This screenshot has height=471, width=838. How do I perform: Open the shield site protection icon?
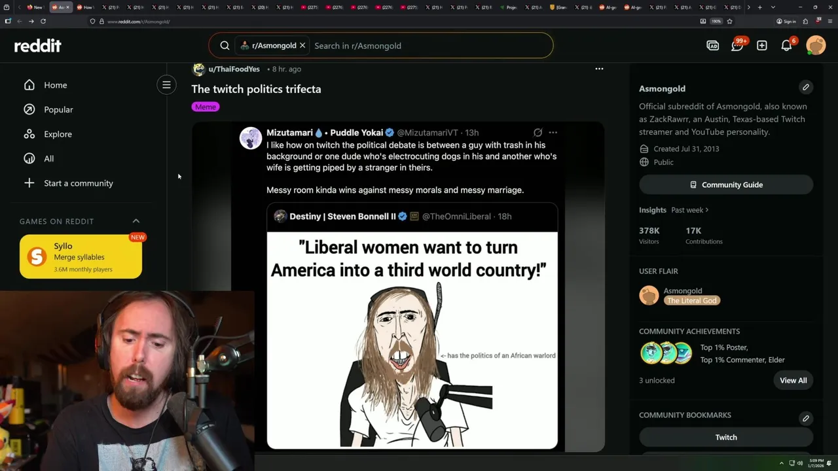(92, 21)
